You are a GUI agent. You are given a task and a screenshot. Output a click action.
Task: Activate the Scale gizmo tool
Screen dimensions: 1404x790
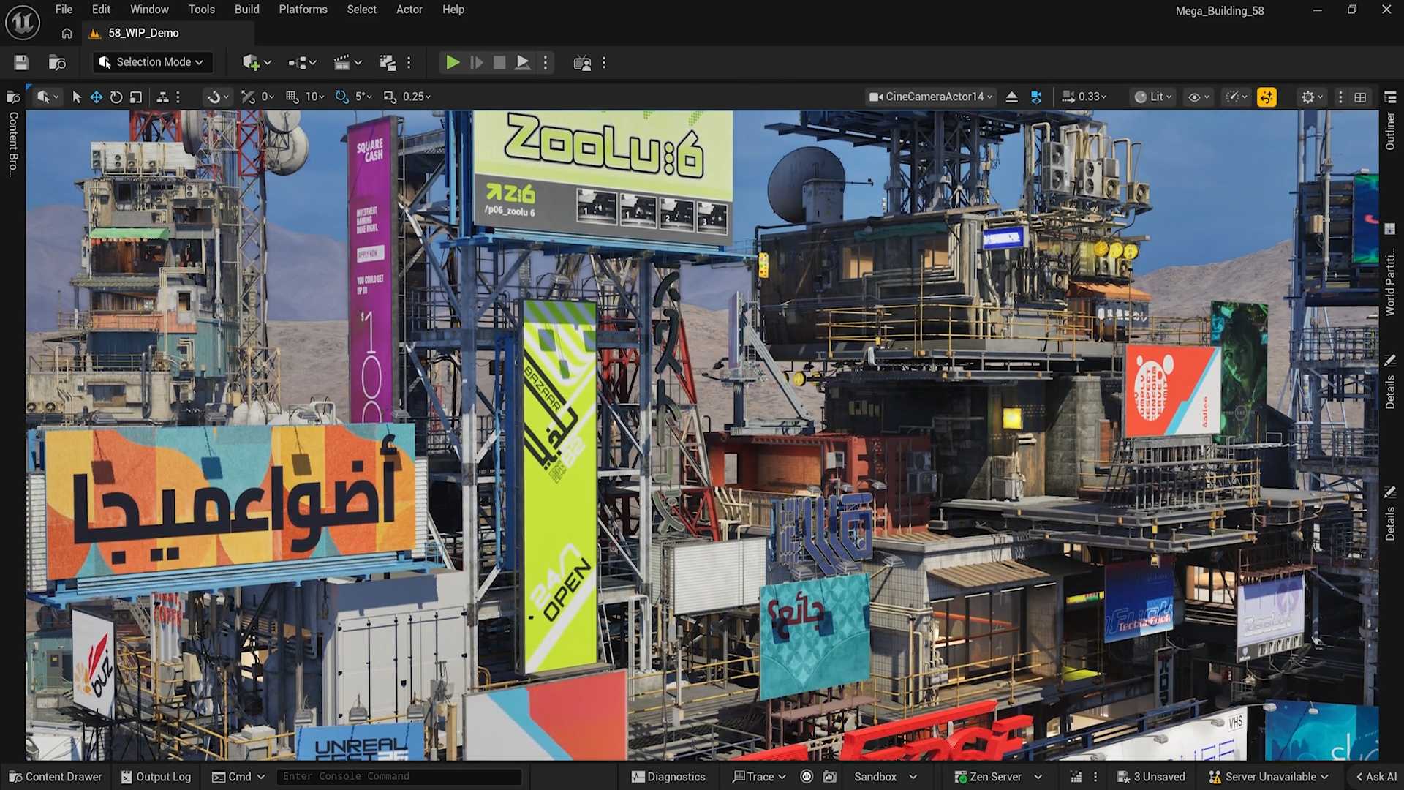136,97
